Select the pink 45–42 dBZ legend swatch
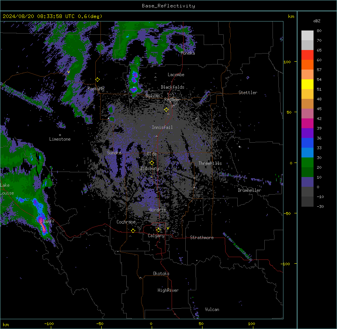The width and height of the screenshot is (337, 329). [307, 113]
